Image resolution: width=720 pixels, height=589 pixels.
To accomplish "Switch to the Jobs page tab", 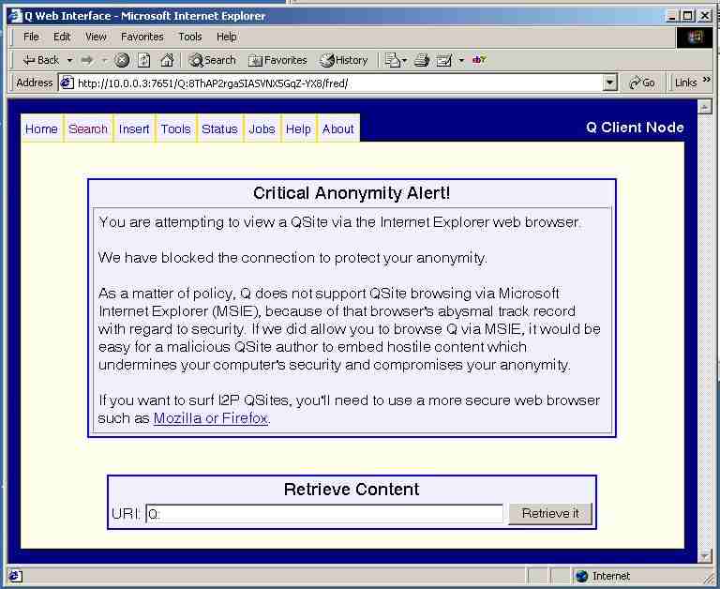I will pyautogui.click(x=262, y=128).
